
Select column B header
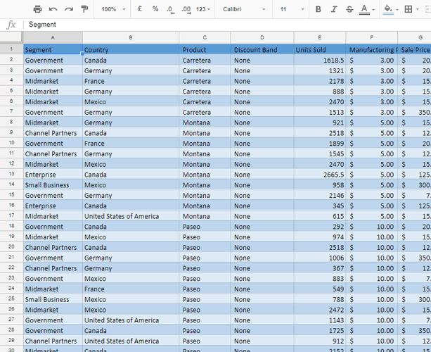click(x=130, y=37)
